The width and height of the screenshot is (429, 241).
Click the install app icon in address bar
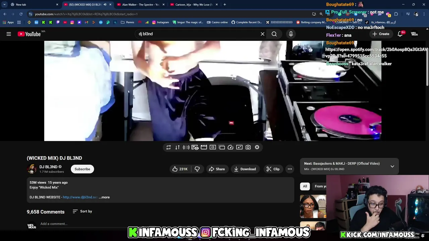[x=314, y=14]
